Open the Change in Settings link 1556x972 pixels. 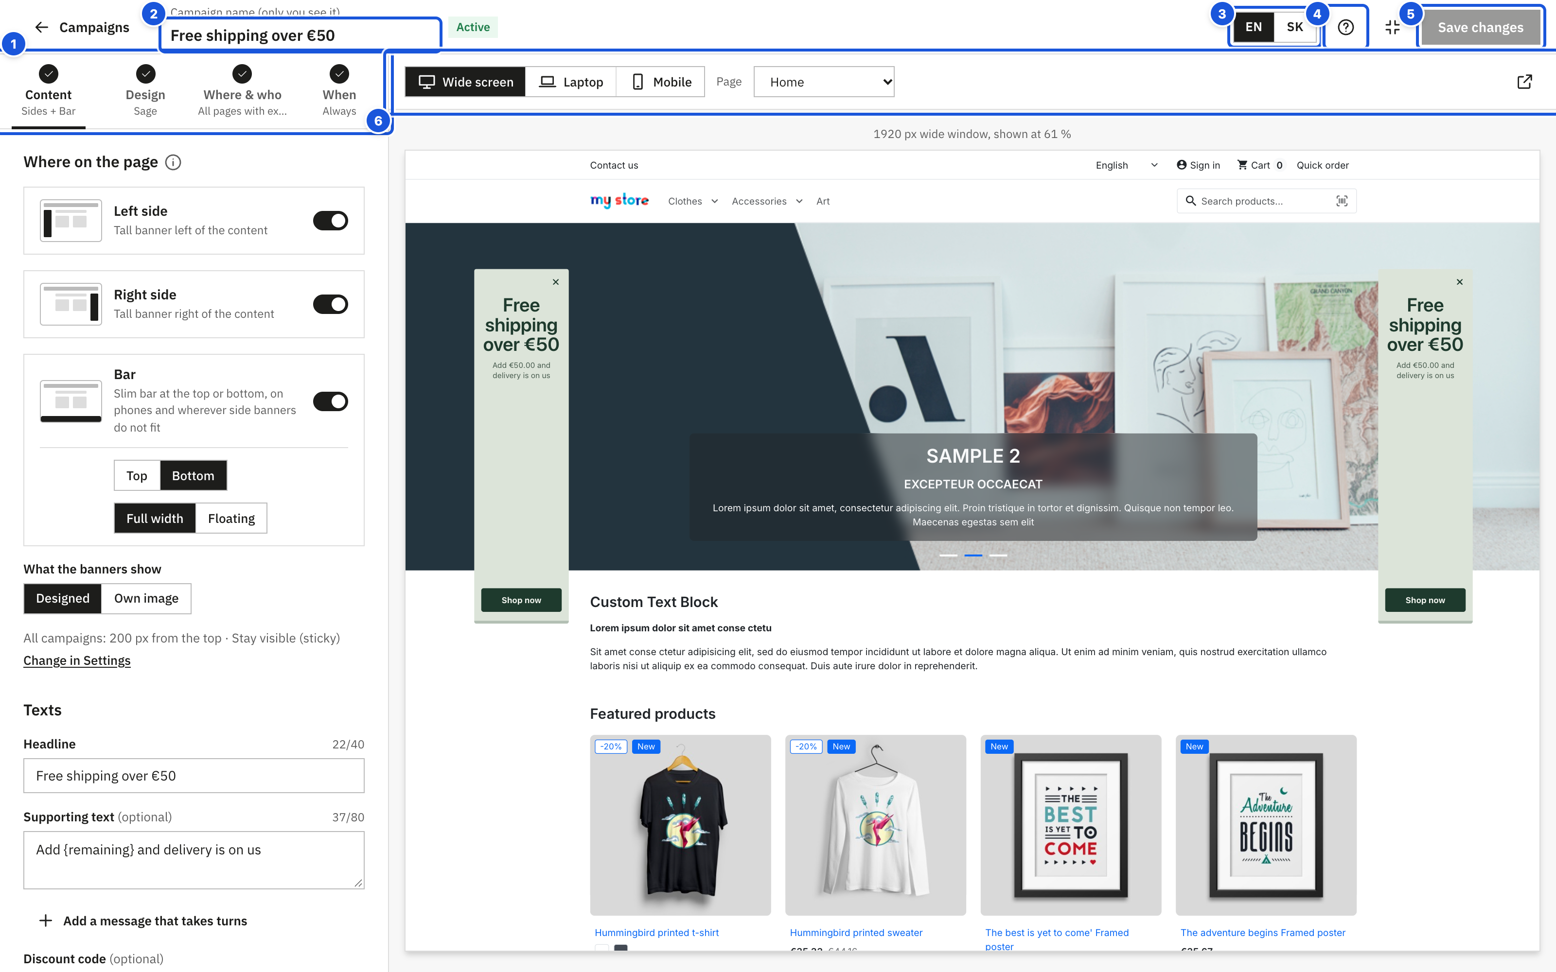tap(77, 660)
